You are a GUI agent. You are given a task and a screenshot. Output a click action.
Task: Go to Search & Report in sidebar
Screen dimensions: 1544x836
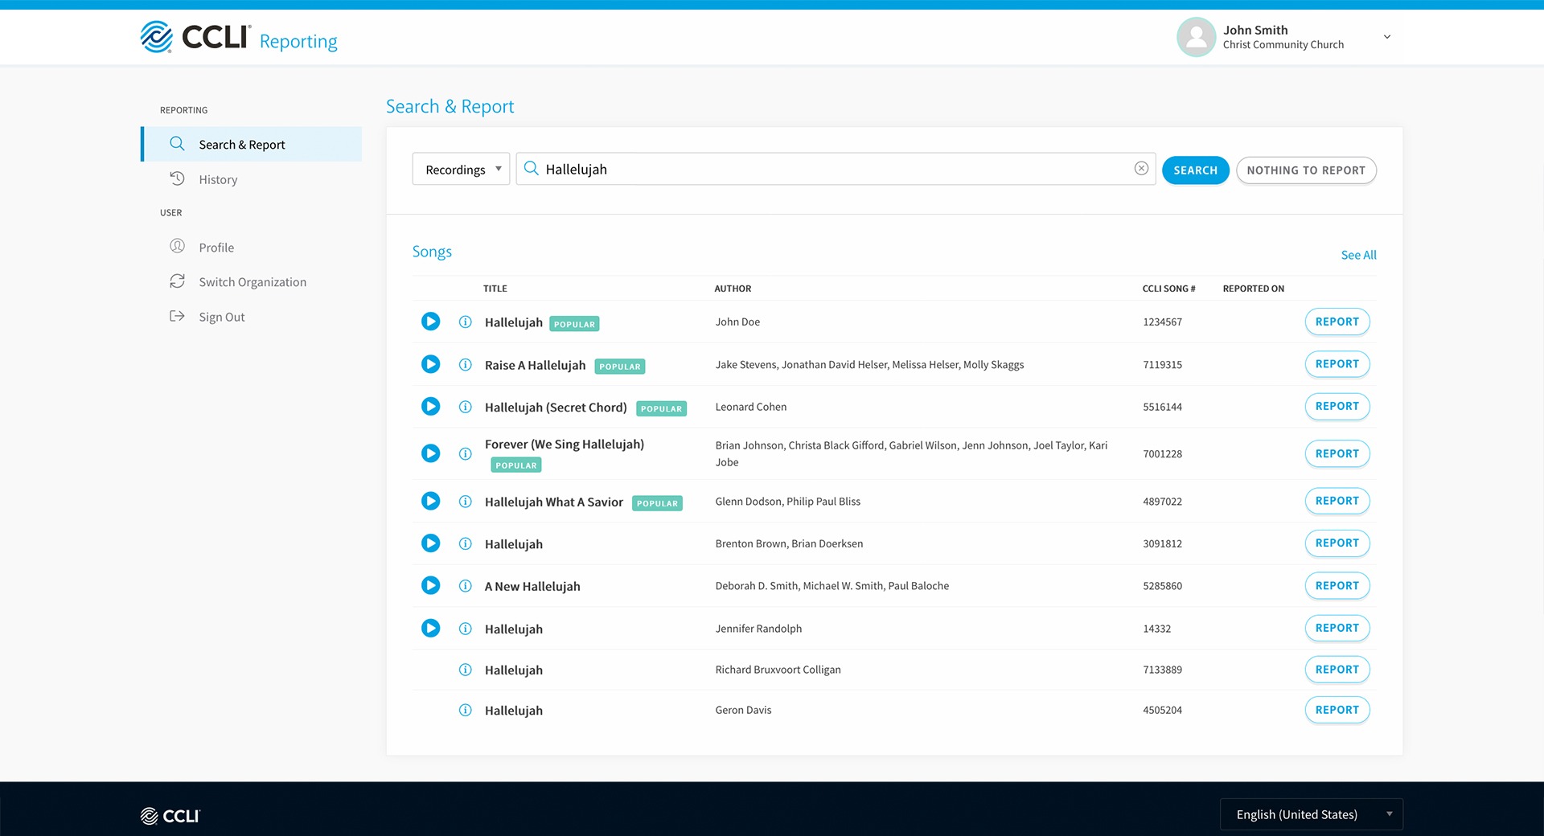(252, 144)
